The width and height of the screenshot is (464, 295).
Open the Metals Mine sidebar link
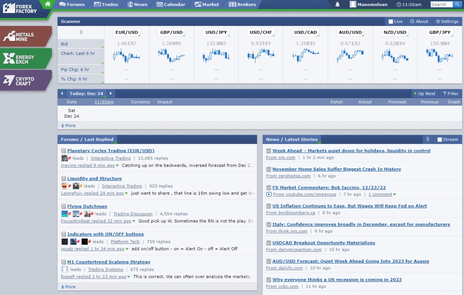[26, 36]
